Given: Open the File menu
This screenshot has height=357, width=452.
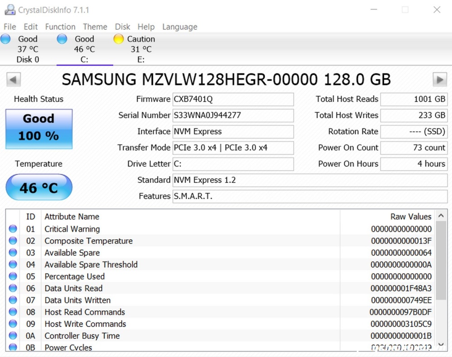Looking at the screenshot, I should coord(10,27).
